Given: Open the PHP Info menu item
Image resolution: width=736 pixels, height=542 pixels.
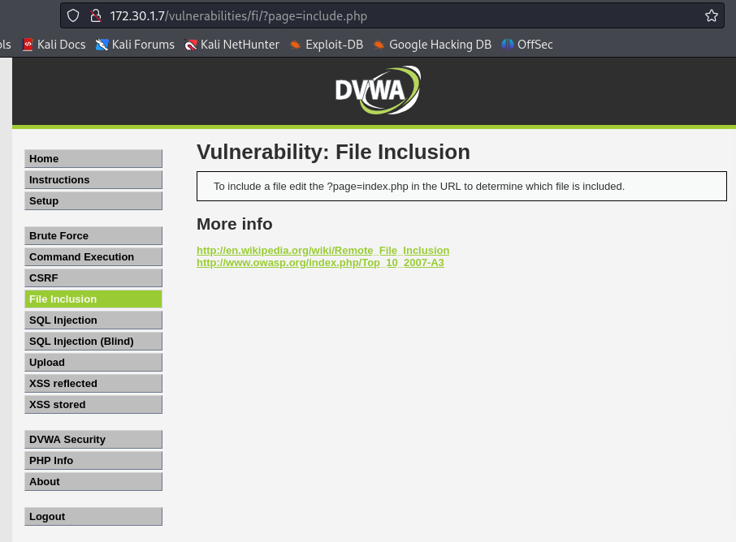Looking at the screenshot, I should coord(93,460).
